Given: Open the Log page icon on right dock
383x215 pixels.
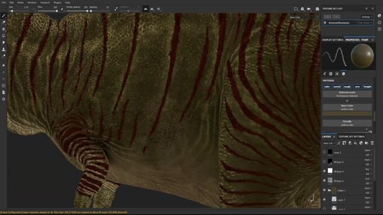Looking at the screenshot, I should 379,29.
